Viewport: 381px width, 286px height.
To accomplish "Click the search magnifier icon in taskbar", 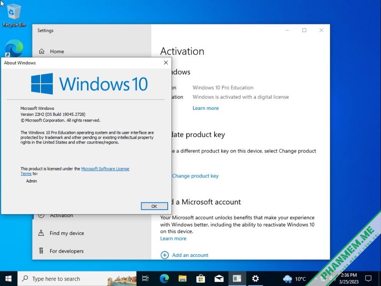I will coord(25,278).
